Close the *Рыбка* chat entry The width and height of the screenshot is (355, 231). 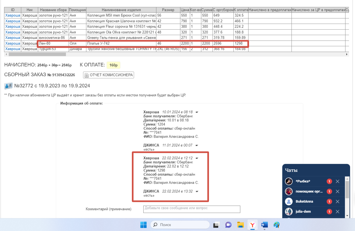[338, 181]
